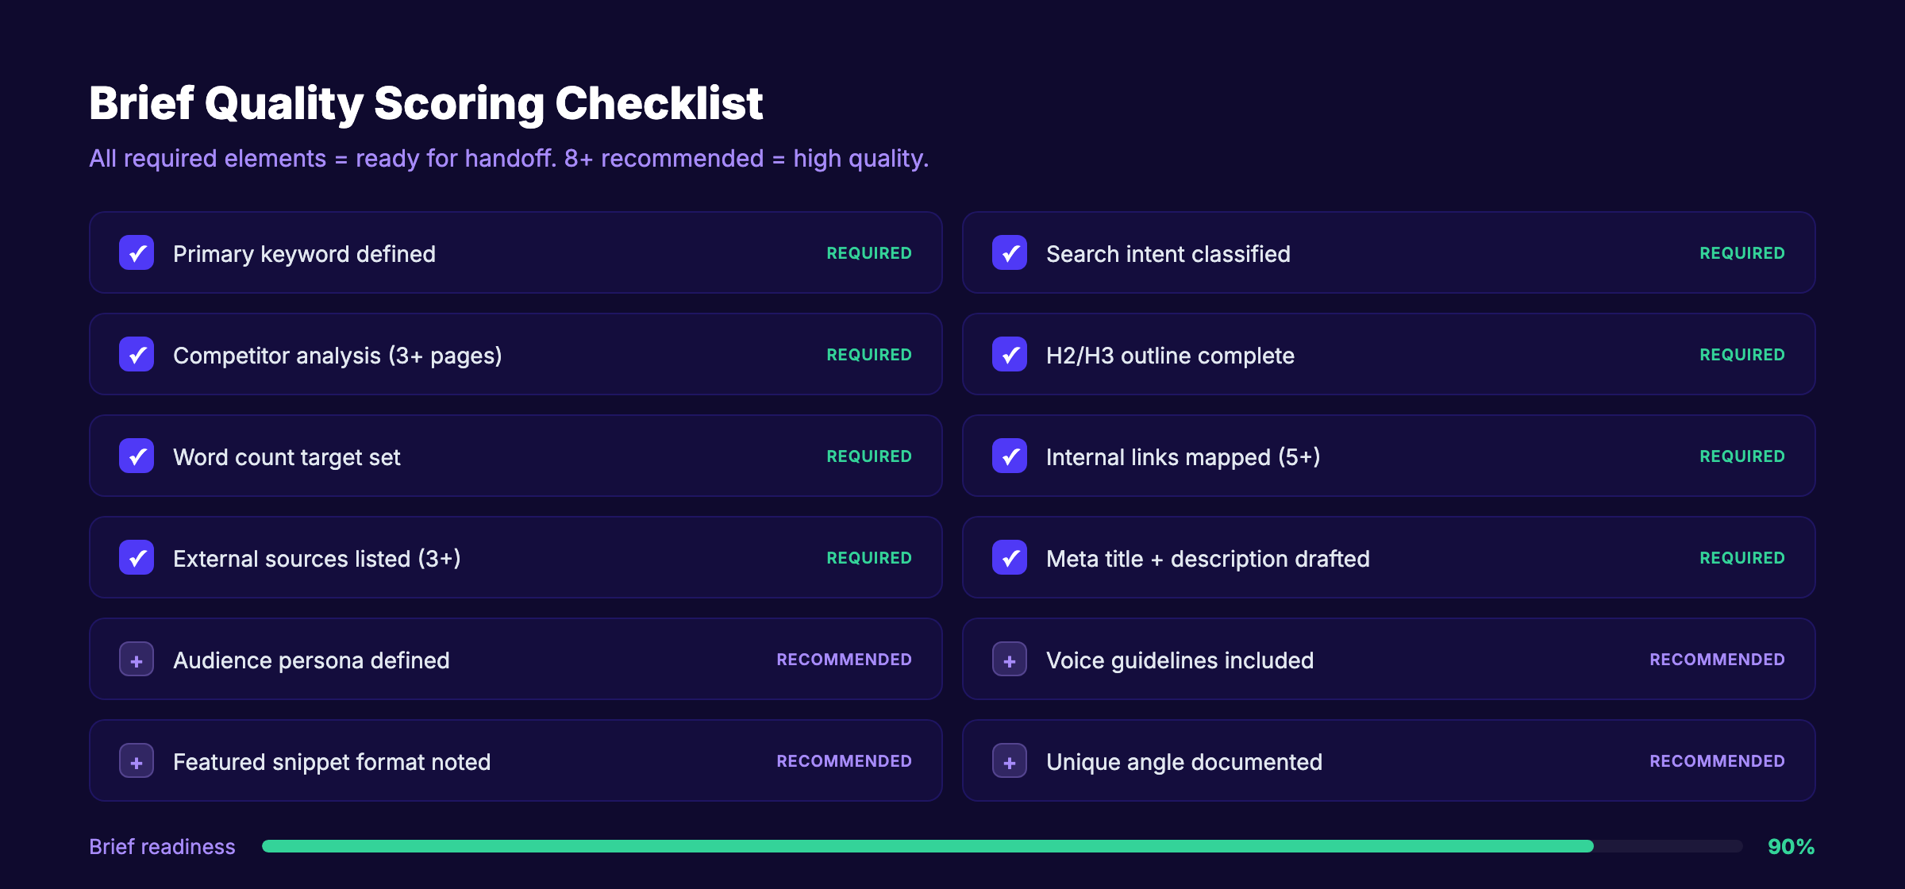
Task: Click the plus icon beside Voice guidelines included
Action: coord(1010,660)
